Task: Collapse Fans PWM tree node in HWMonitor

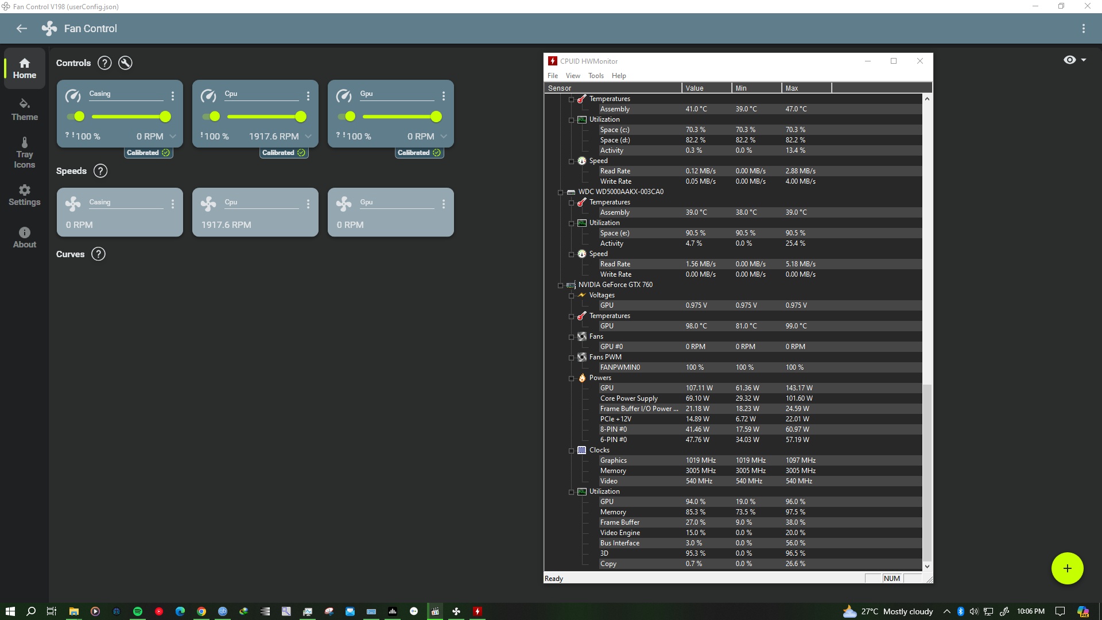Action: pyautogui.click(x=572, y=358)
